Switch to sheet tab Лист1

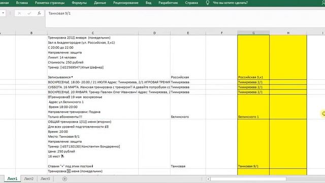(x=12, y=178)
